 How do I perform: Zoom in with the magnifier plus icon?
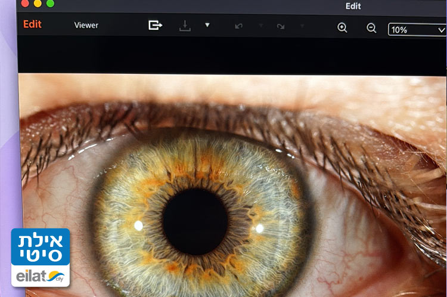tap(342, 27)
